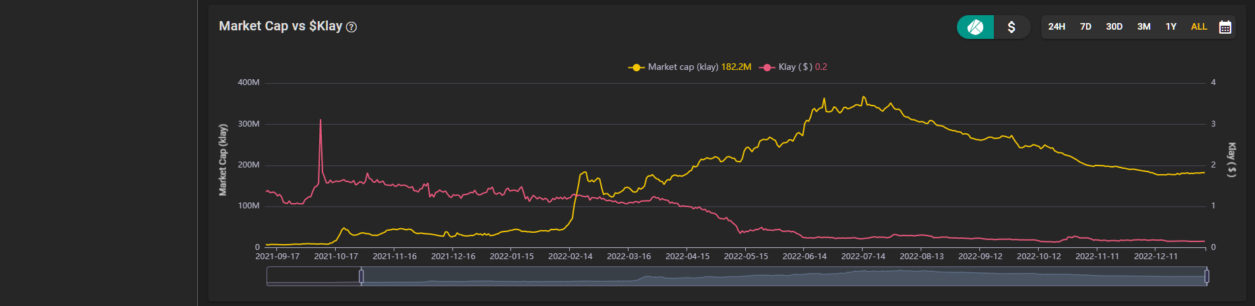Switch chart to Klay currency icon
The height and width of the screenshot is (306, 1255).
[x=975, y=27]
